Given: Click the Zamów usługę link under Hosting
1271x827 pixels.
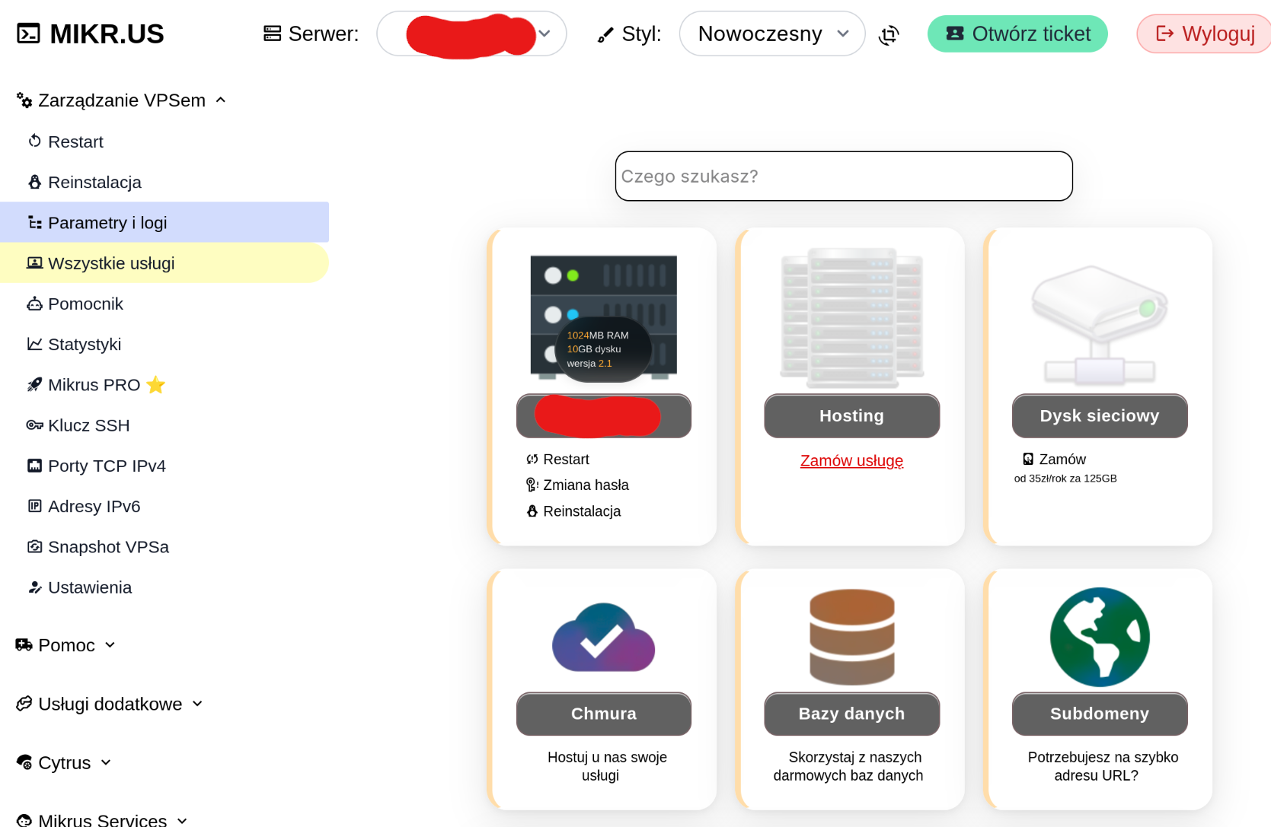Looking at the screenshot, I should point(851,460).
